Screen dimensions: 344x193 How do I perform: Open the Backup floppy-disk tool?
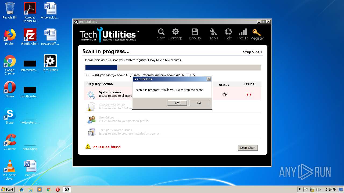(195, 34)
